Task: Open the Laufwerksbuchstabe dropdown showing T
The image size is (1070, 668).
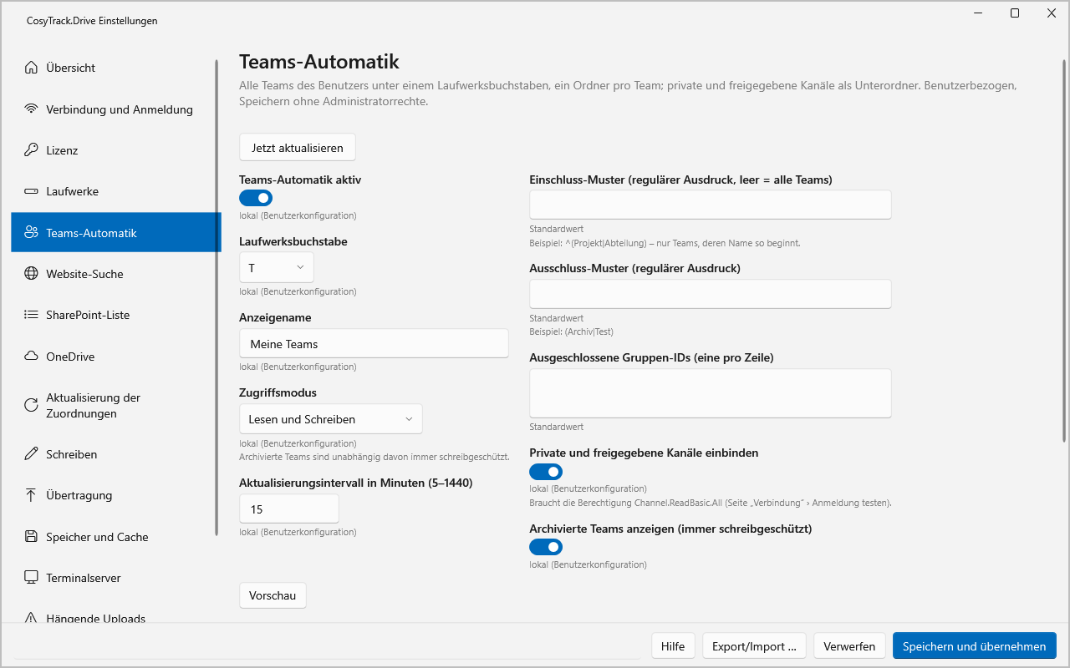Action: point(277,267)
